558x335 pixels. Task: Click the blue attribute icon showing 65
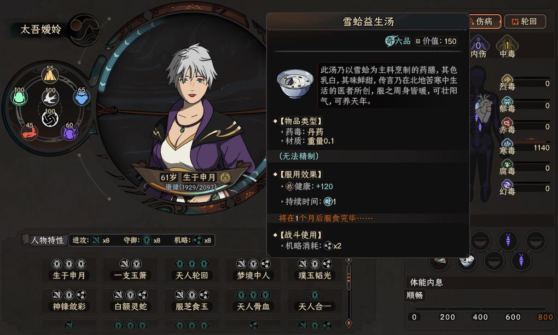point(81,97)
